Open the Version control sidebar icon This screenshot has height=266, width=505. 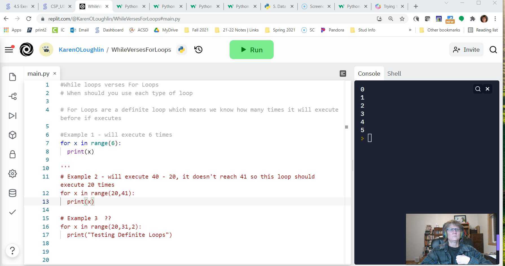(x=12, y=96)
